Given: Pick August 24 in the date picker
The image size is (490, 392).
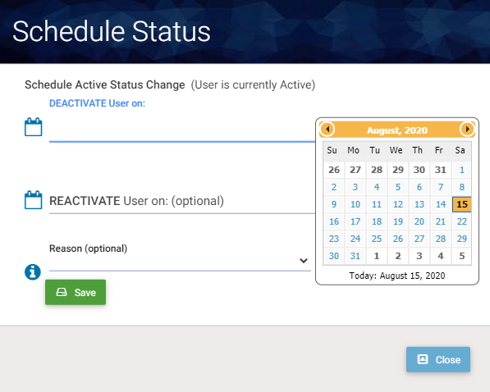Looking at the screenshot, I should [x=355, y=239].
